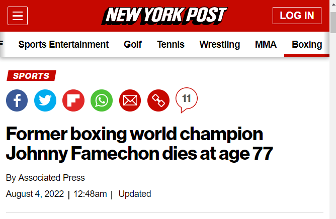Select the Boxing section tab
This screenshot has height=219, width=336.
(307, 44)
